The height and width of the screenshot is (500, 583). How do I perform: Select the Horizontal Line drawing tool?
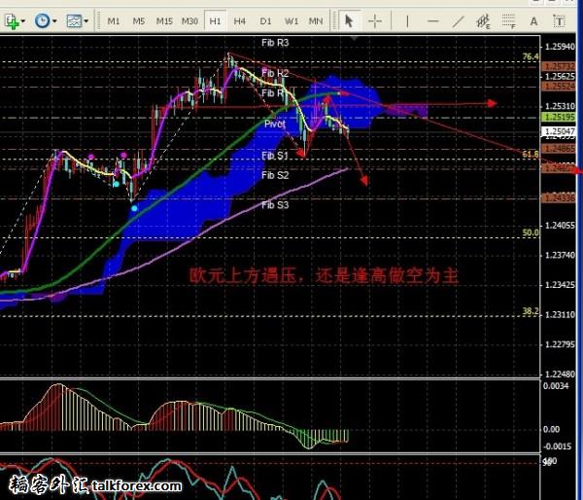(x=432, y=21)
